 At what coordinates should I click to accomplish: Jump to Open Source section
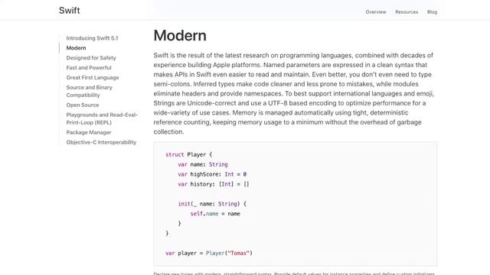(83, 105)
